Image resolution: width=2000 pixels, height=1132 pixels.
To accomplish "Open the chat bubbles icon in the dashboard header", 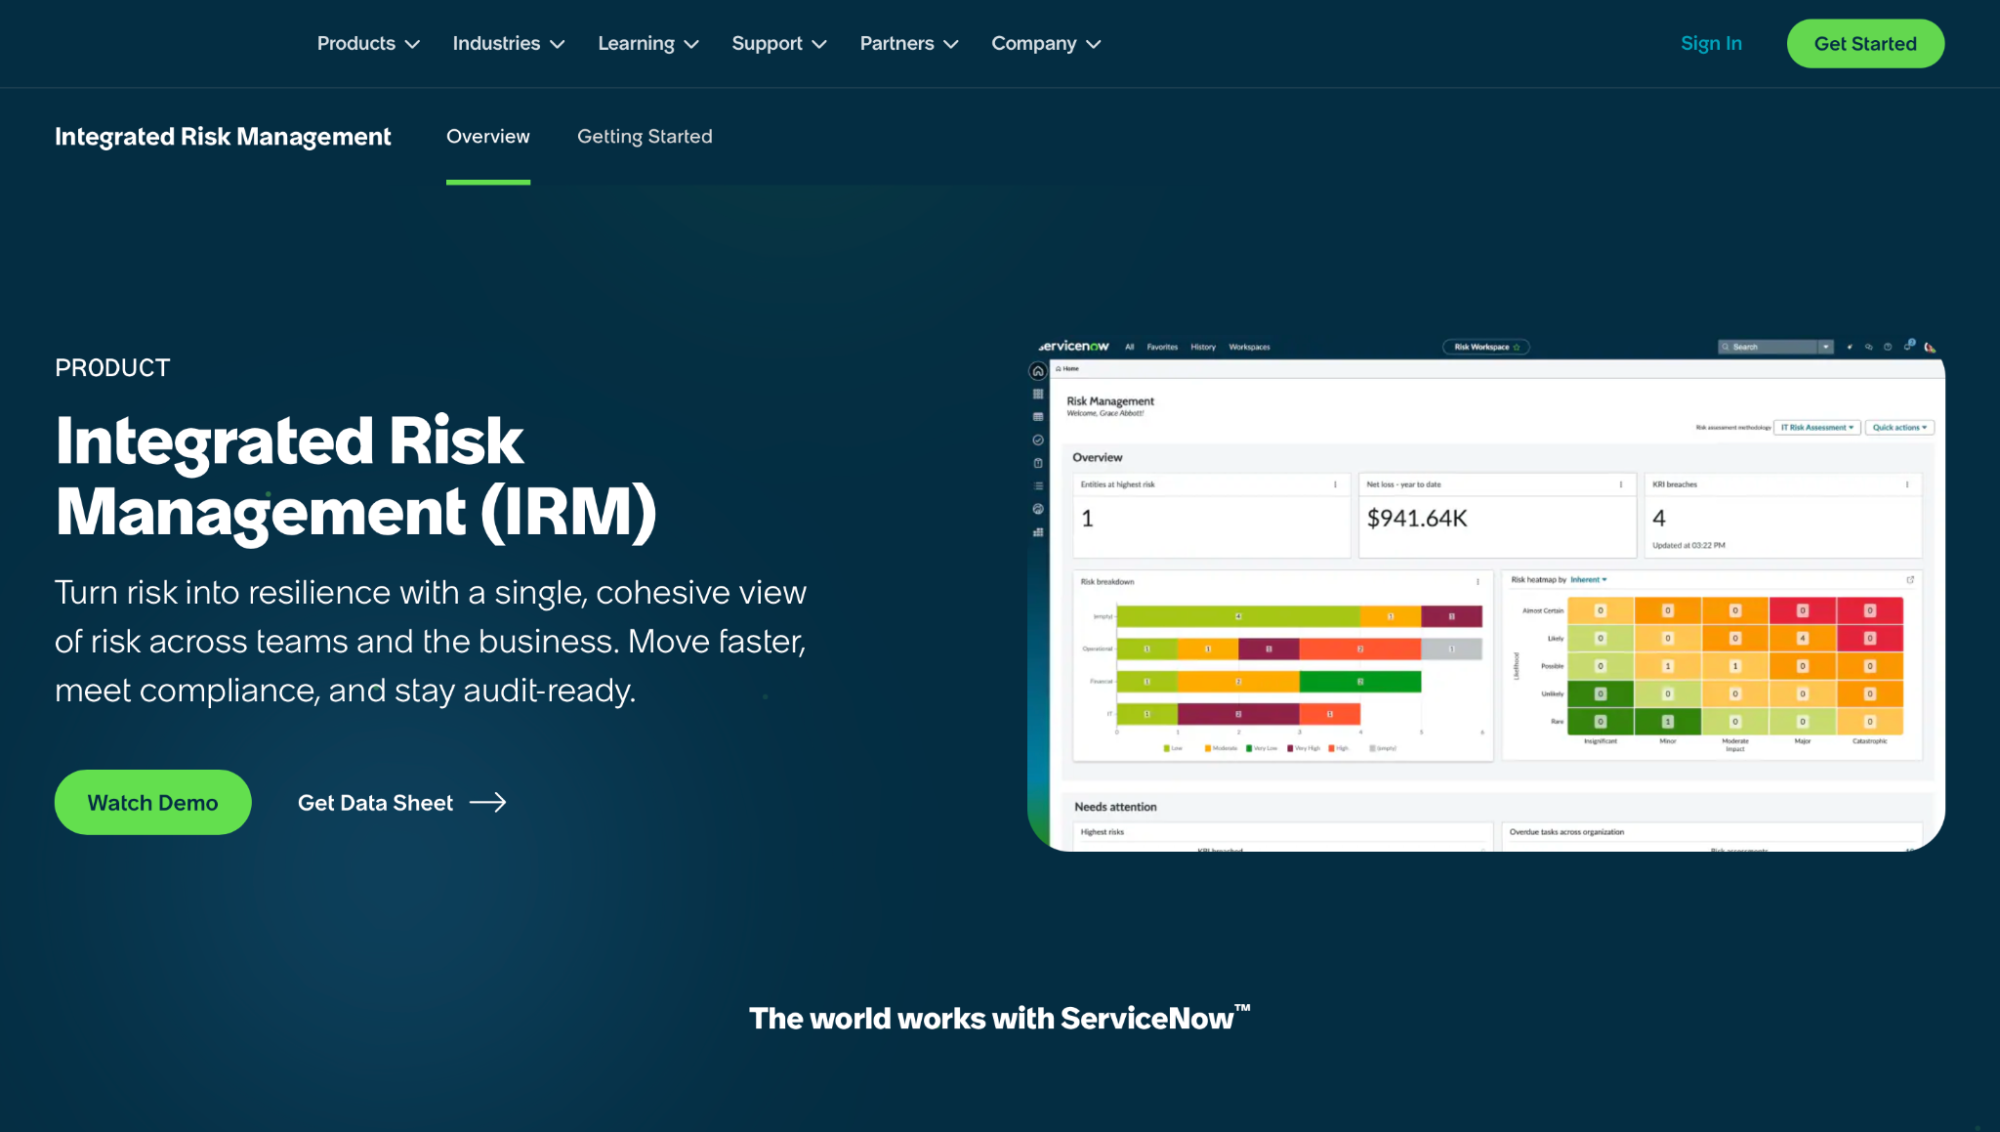I will (1869, 347).
